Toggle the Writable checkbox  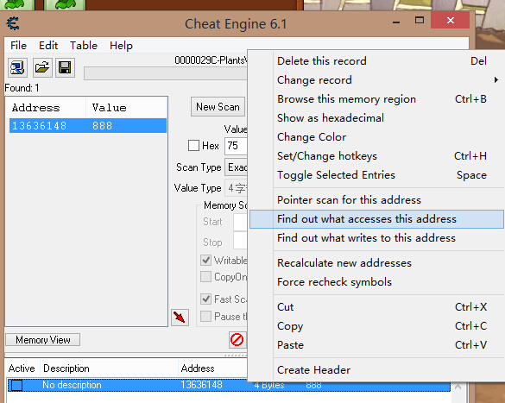point(205,260)
